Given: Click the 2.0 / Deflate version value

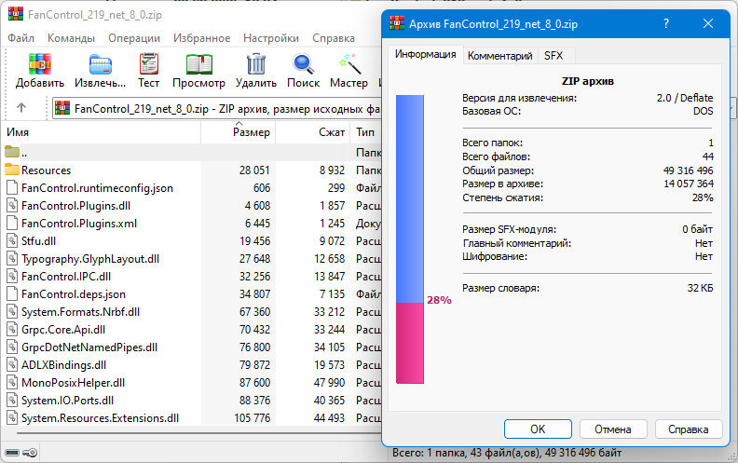Looking at the screenshot, I should (685, 98).
